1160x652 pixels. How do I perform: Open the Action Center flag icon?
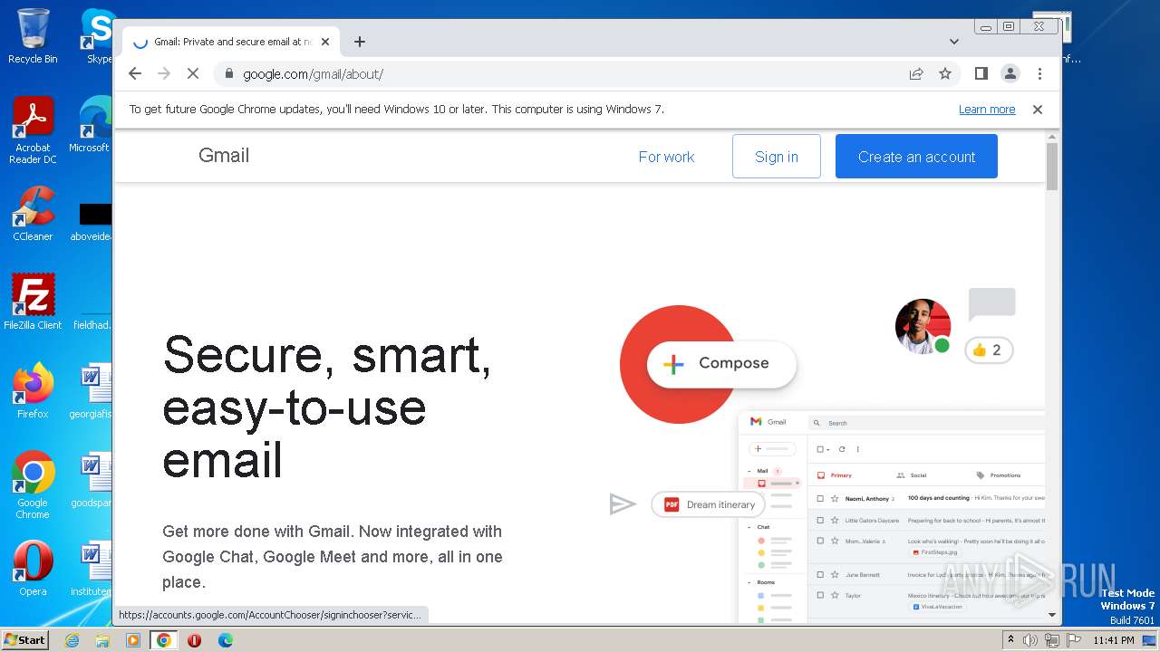tap(1073, 640)
